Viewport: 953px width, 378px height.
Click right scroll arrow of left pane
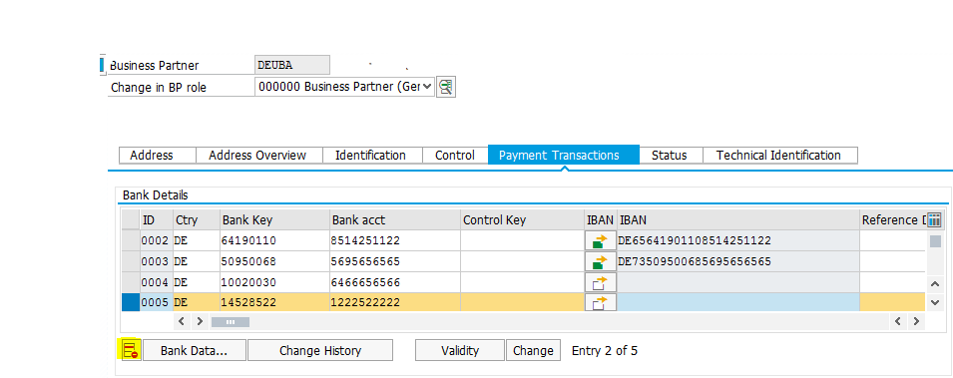[200, 321]
